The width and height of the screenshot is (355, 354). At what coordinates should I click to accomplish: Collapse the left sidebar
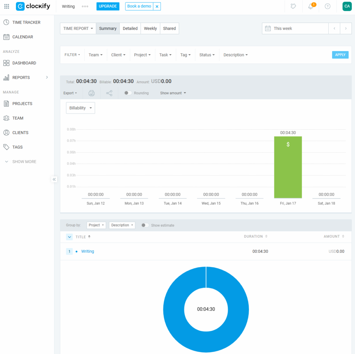click(x=54, y=179)
